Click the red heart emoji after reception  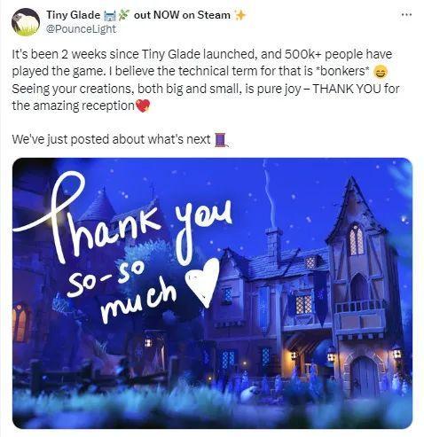[143, 105]
